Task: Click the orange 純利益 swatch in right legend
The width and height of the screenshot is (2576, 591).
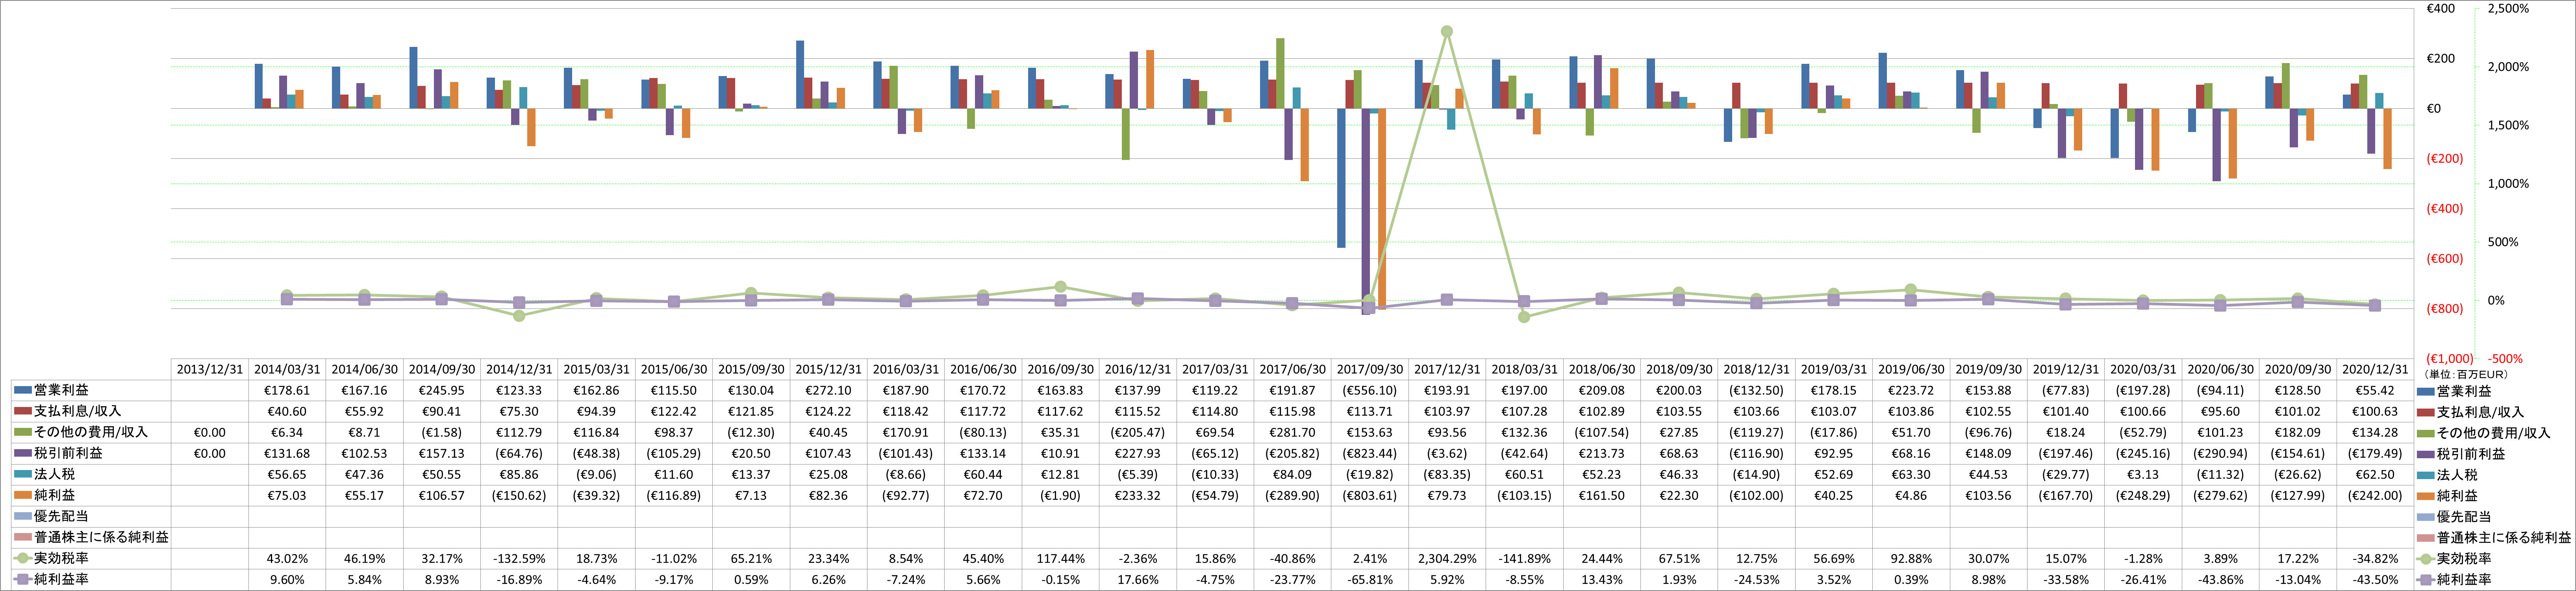Action: tap(2425, 496)
